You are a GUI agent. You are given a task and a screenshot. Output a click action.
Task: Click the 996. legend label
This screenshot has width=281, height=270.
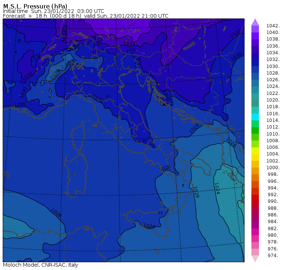(x=274, y=181)
